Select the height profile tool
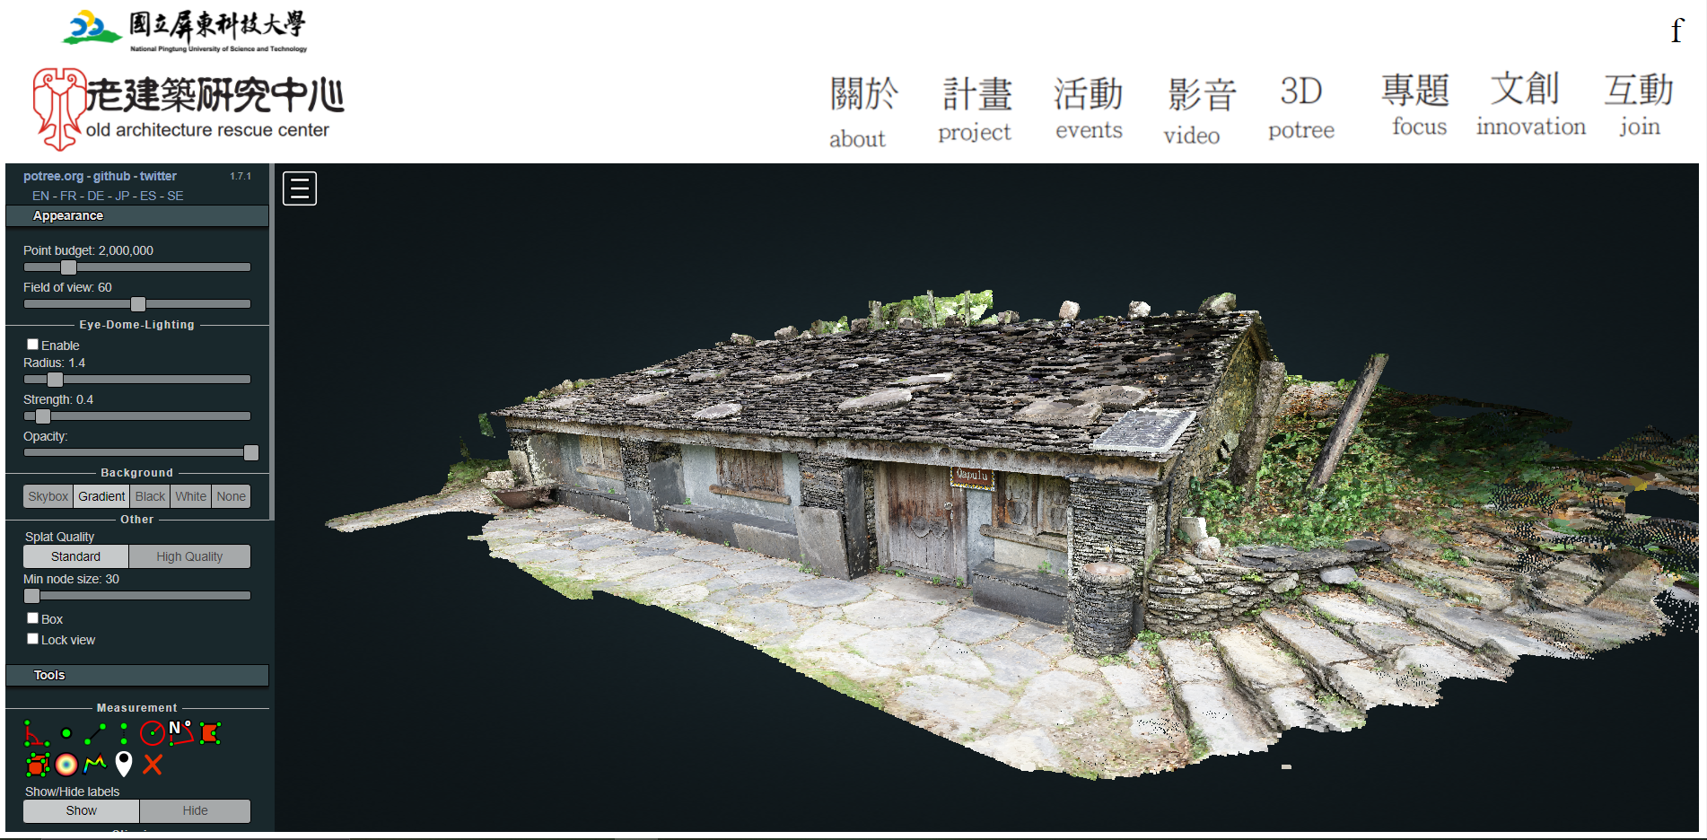The image size is (1707, 840). pyautogui.click(x=95, y=765)
